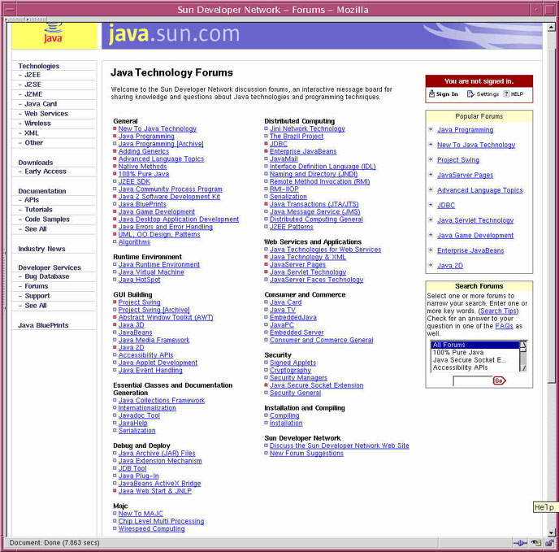Viewport: 559px width, 552px height.
Task: Click arrow bullet beside Java Programming in Popular Forums
Action: [431, 129]
